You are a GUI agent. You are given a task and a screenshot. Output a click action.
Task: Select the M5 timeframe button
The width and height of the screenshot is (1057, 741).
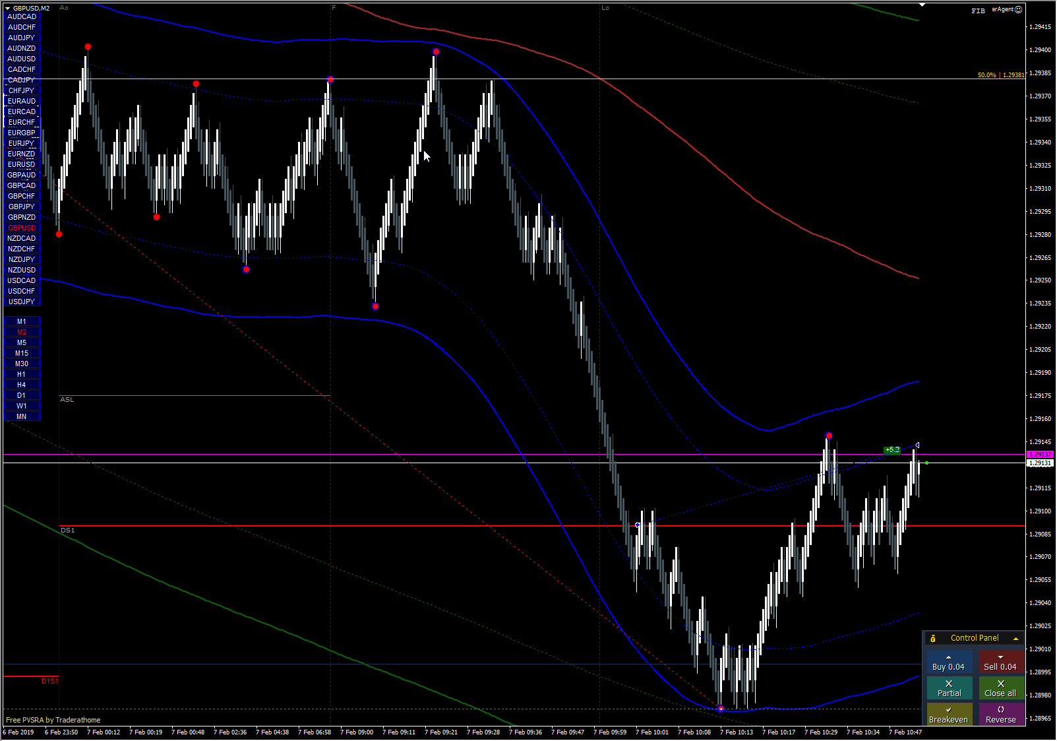click(x=22, y=342)
